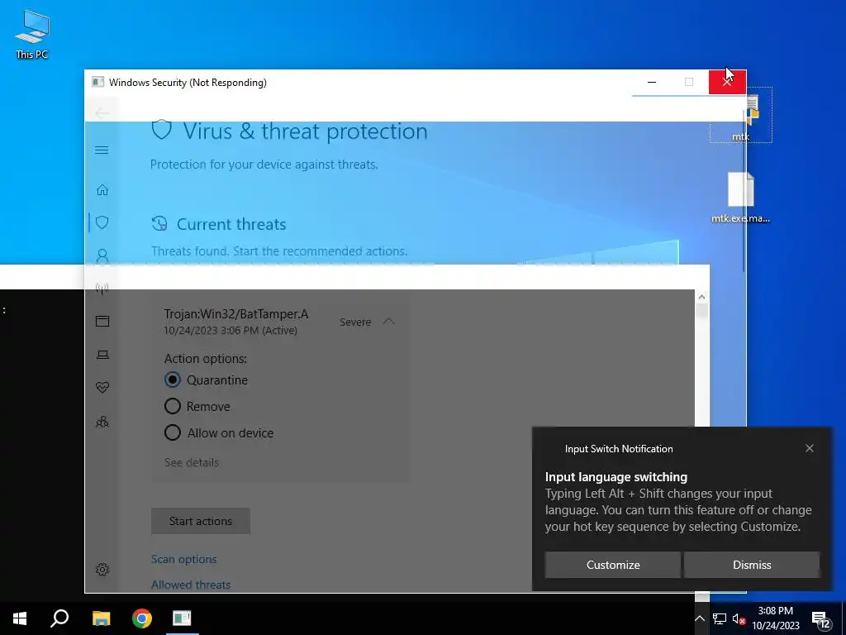
Task: Minimize the Windows Security window
Action: pos(652,82)
